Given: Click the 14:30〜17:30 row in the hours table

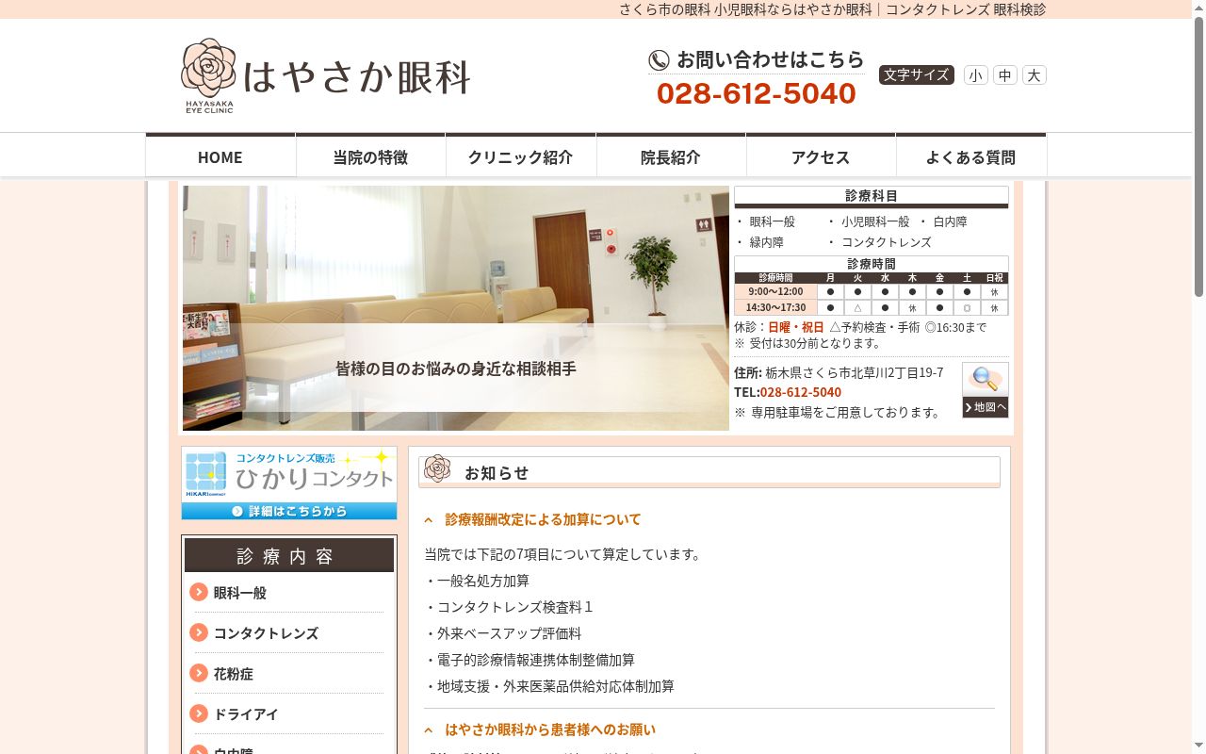Looking at the screenshot, I should tap(872, 307).
